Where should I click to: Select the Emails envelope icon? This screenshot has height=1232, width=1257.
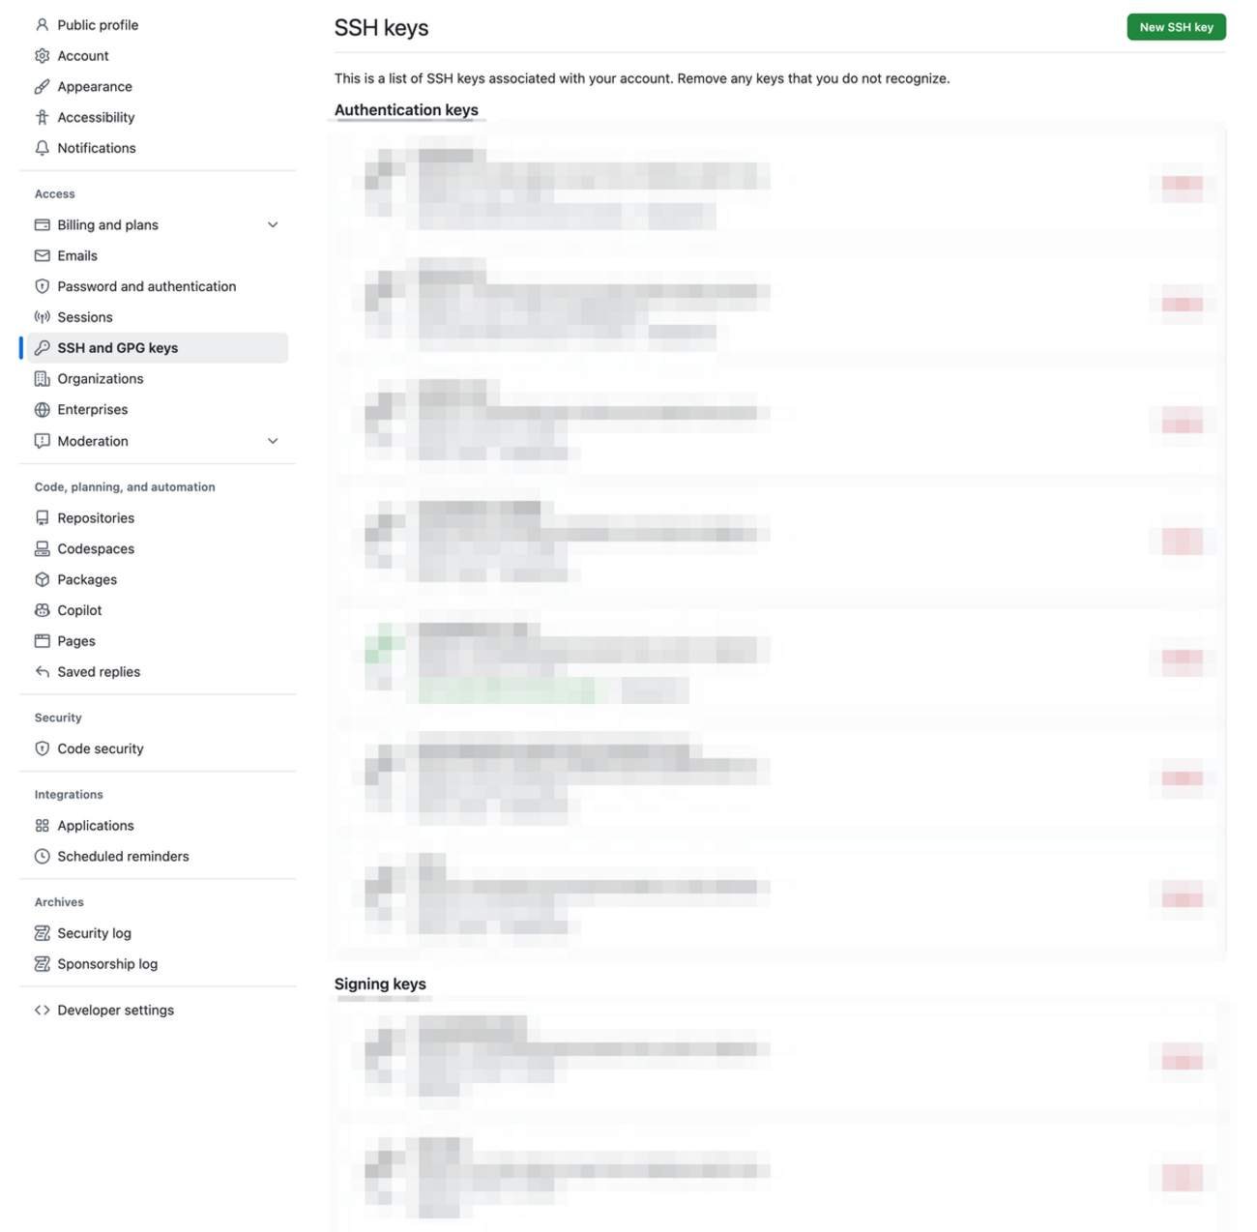point(43,255)
